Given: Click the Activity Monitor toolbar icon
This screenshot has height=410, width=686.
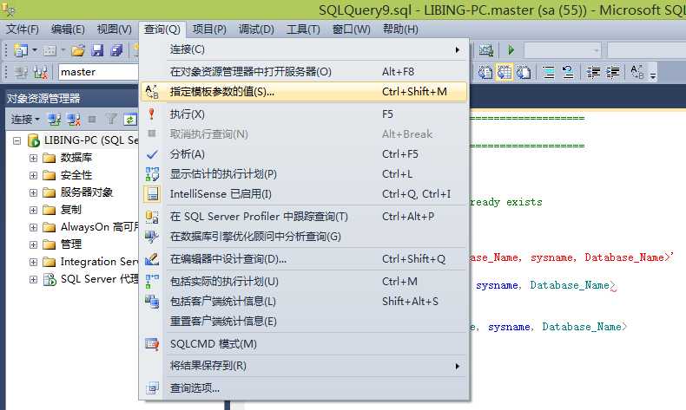Looking at the screenshot, I should click(x=485, y=50).
